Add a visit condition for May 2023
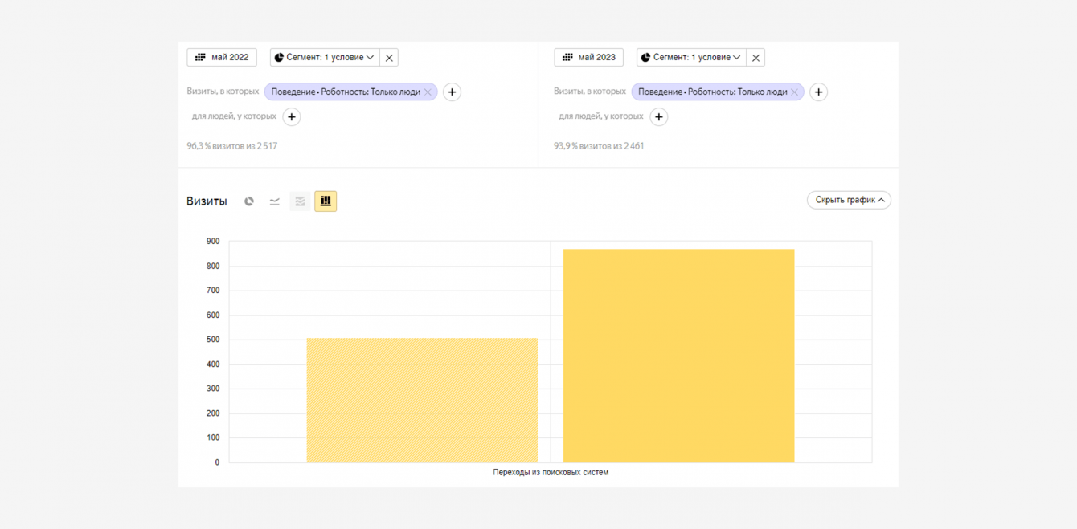Image resolution: width=1077 pixels, height=529 pixels. [818, 92]
